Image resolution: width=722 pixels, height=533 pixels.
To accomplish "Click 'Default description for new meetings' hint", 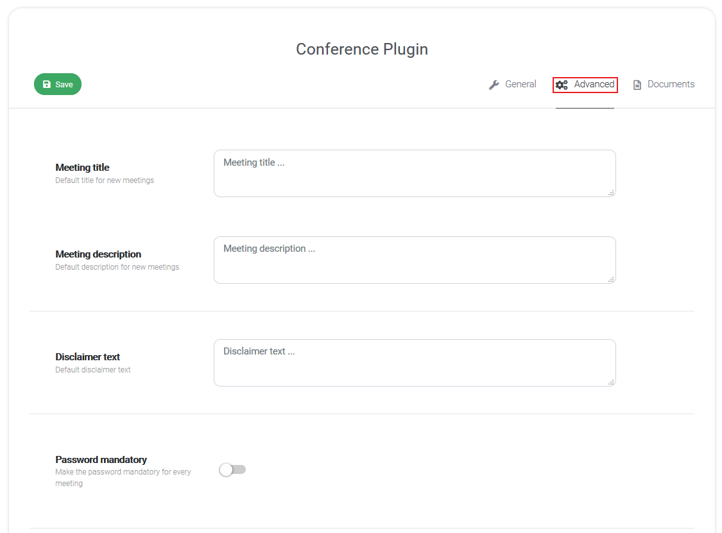I will pos(117,266).
